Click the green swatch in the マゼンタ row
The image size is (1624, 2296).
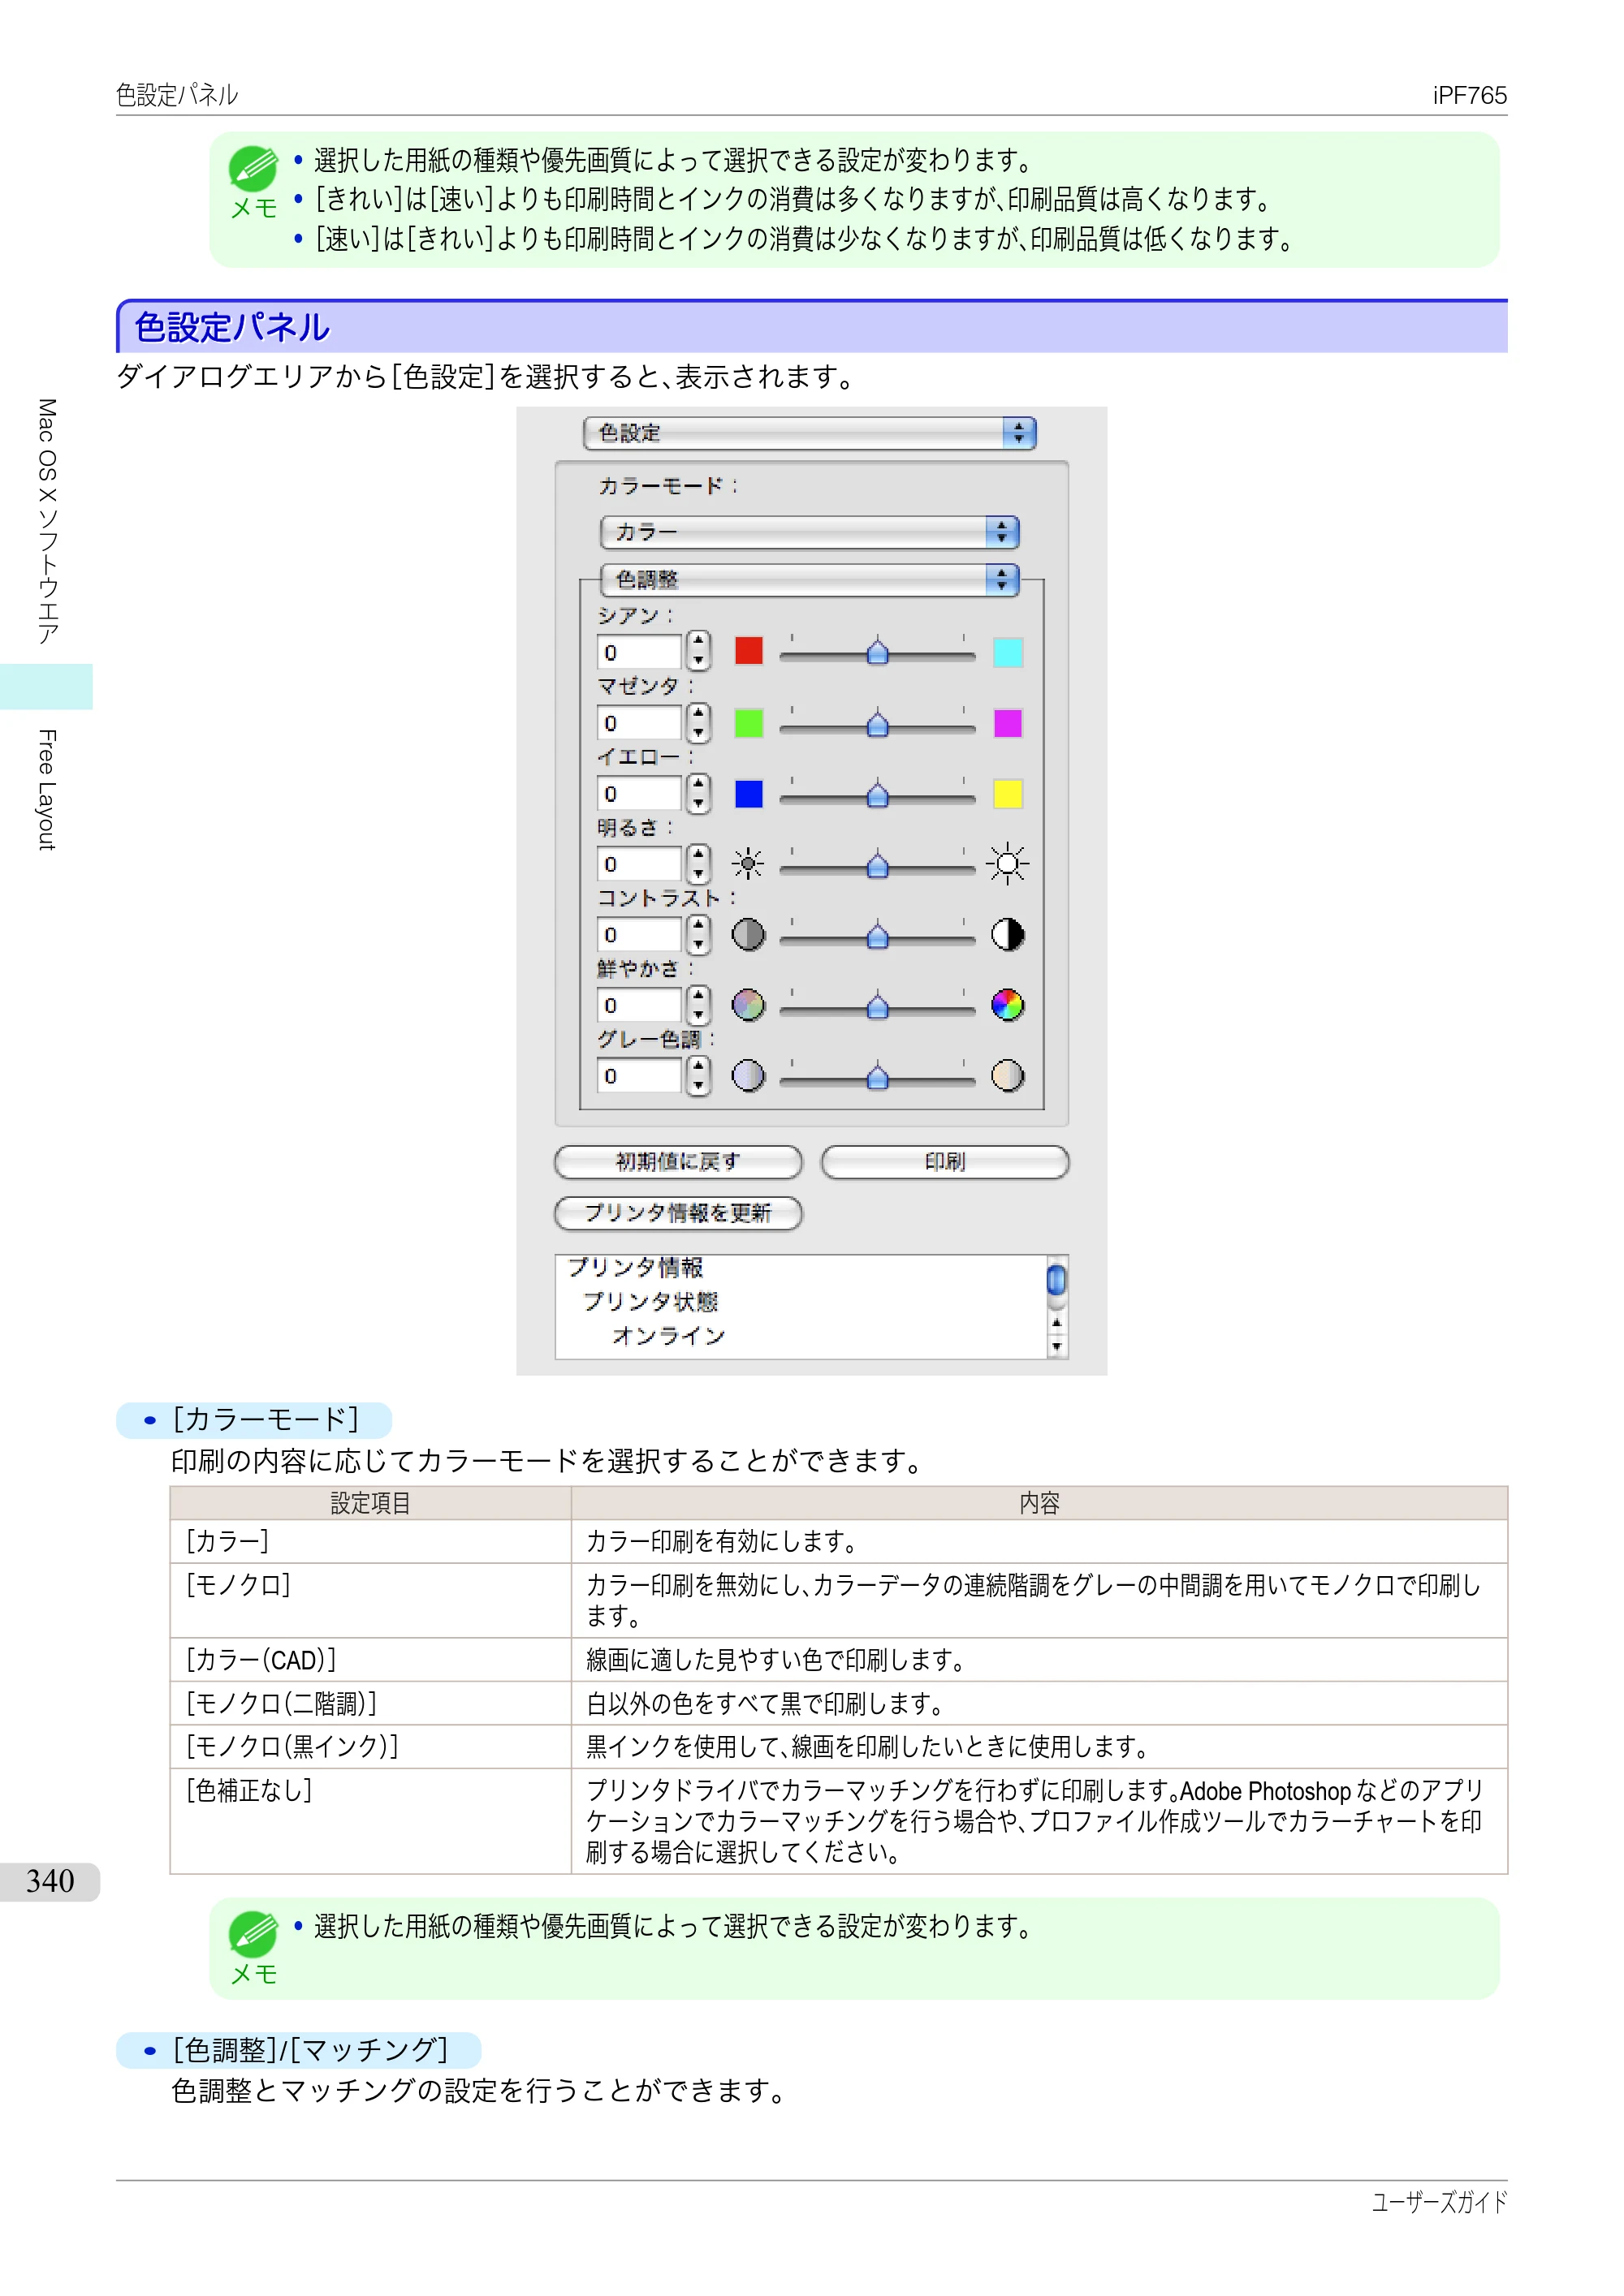749,722
